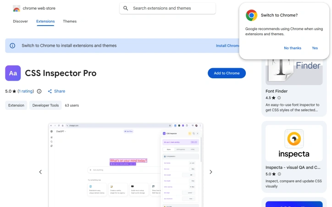Click the info icon next to Inspecta 5.0 rating

[279, 174]
